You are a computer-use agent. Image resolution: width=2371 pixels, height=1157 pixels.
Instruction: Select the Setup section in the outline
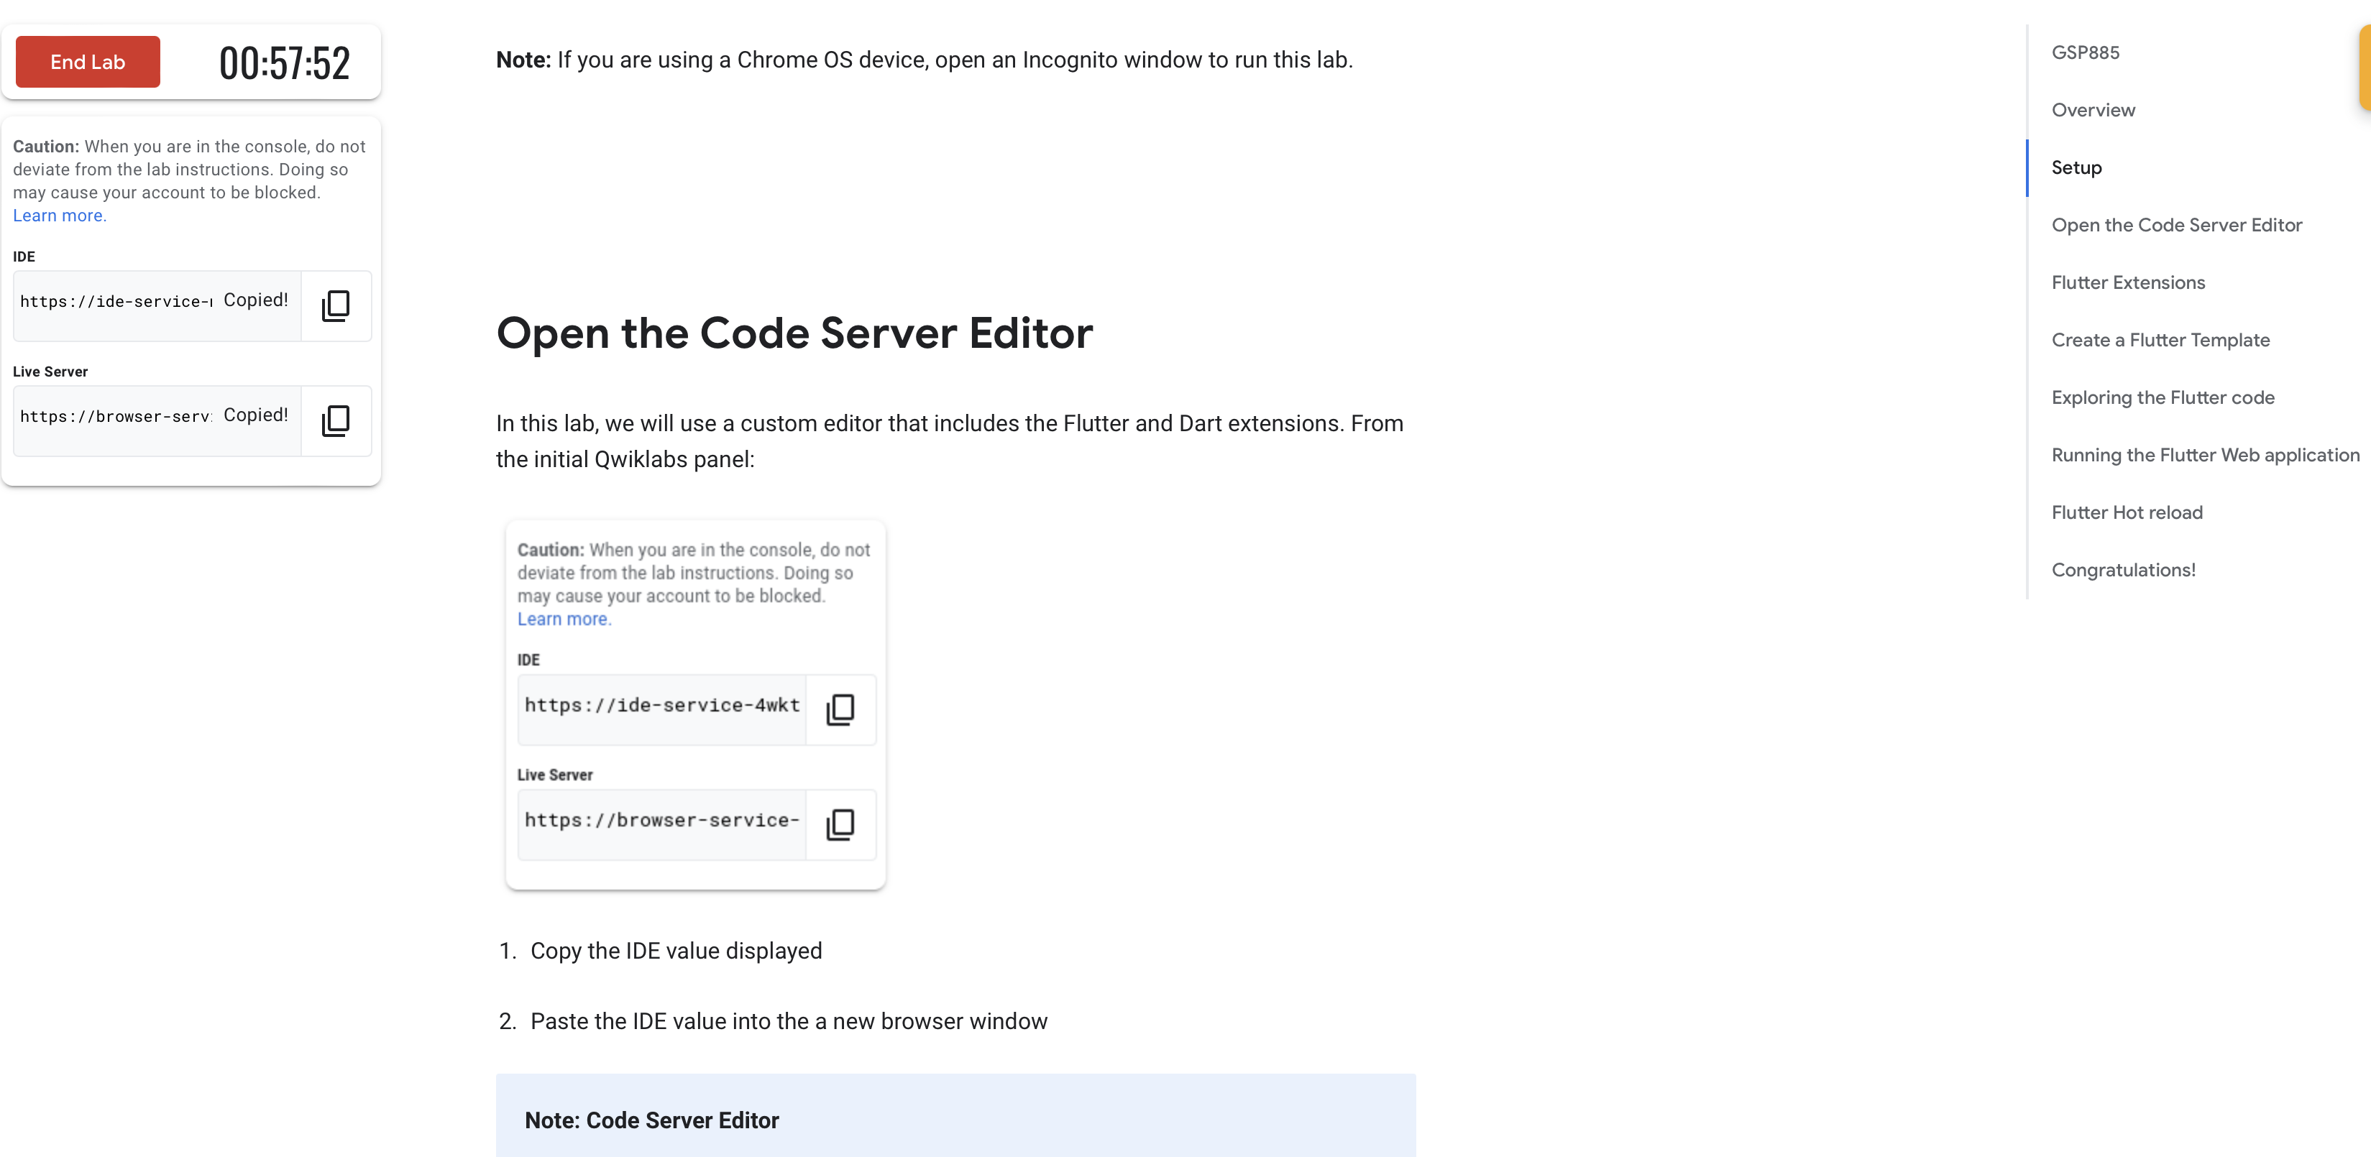coord(2076,167)
